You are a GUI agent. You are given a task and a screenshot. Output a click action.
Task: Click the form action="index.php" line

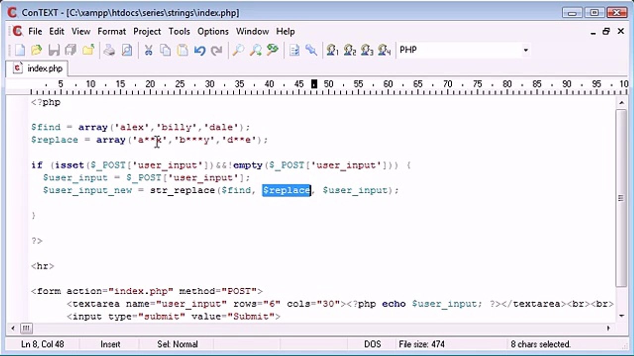pos(147,291)
